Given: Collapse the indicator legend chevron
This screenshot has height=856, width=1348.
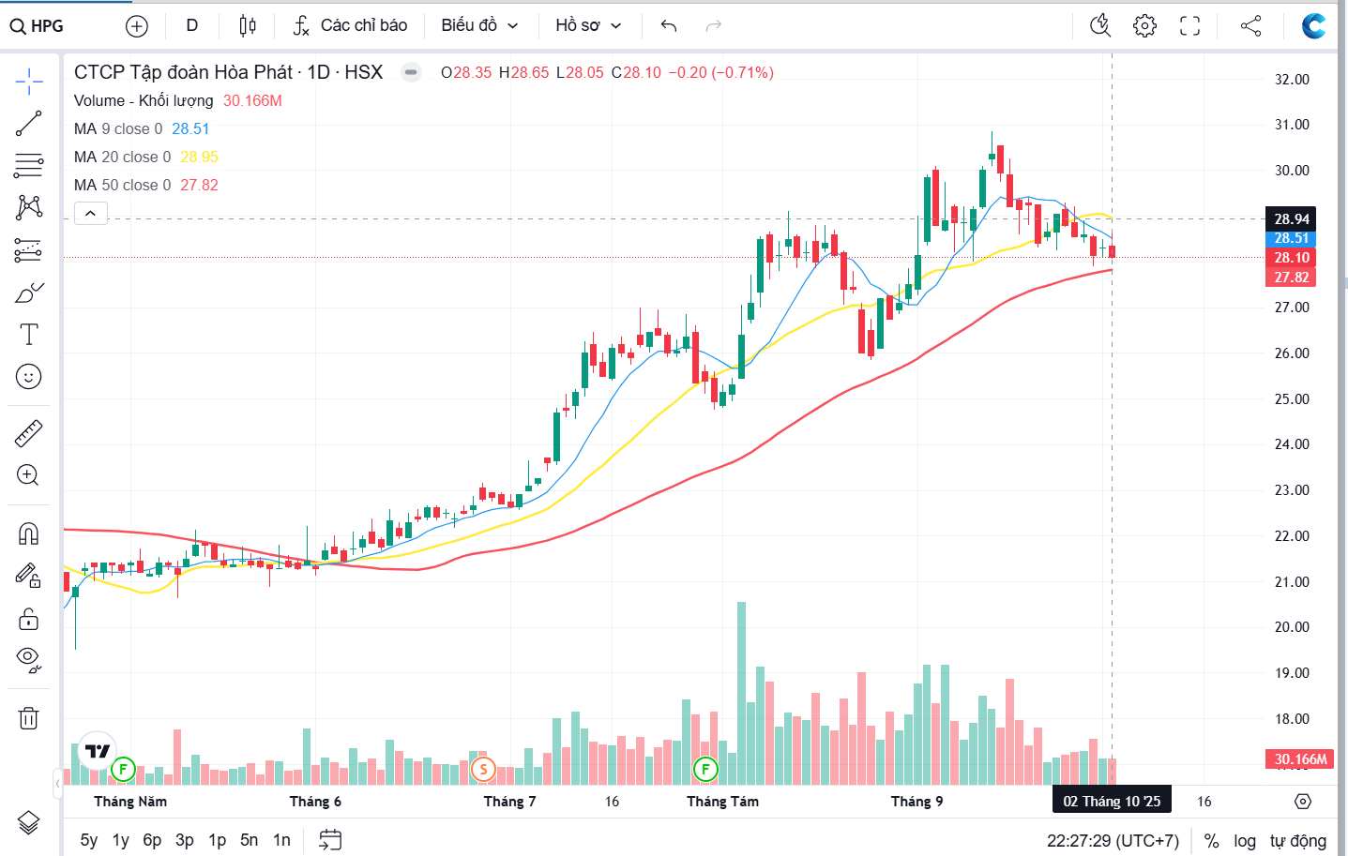Looking at the screenshot, I should click(x=90, y=214).
